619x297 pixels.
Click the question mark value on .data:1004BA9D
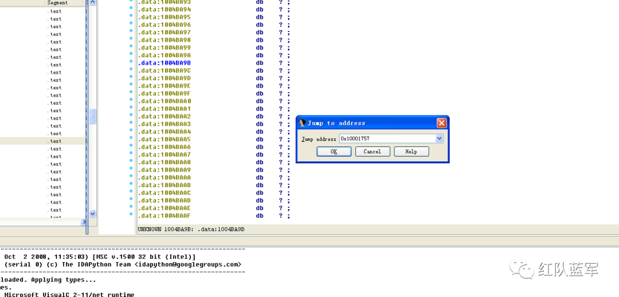coord(281,78)
